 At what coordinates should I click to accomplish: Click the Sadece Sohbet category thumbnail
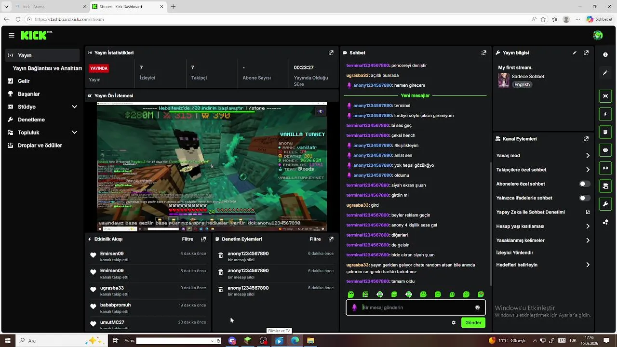tap(504, 80)
